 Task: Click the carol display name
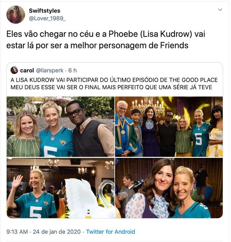point(27,70)
